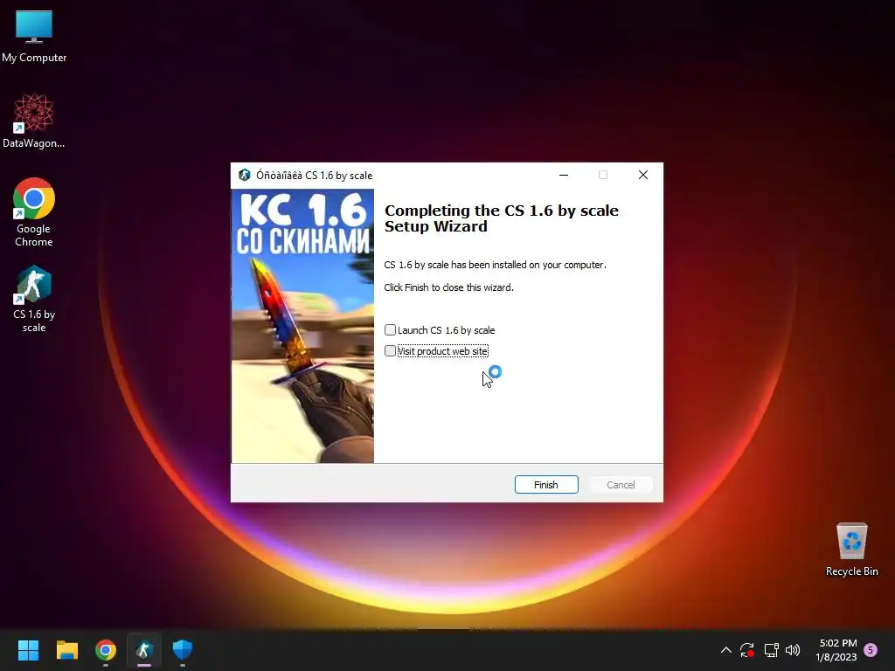895x671 pixels.
Task: Select the Recycle Bin desktop icon
Action: pos(851,550)
